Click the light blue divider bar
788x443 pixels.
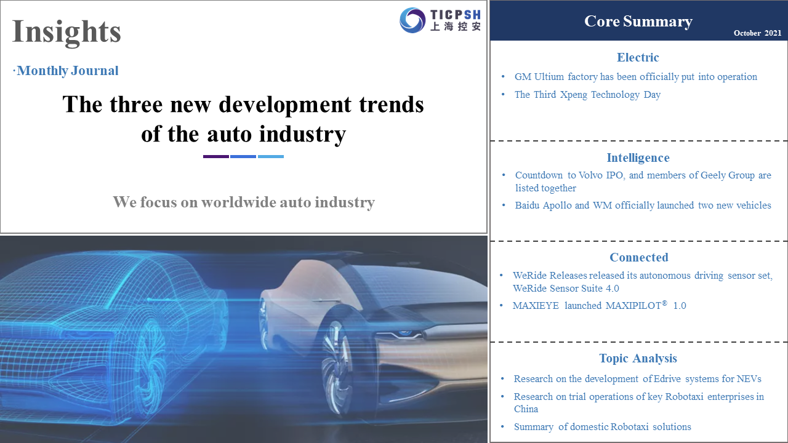point(271,156)
